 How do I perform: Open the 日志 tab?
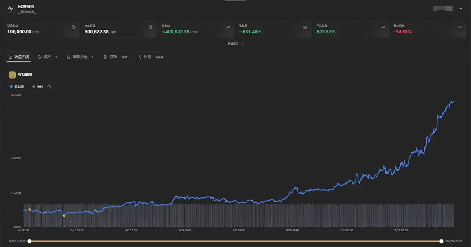[150, 57]
